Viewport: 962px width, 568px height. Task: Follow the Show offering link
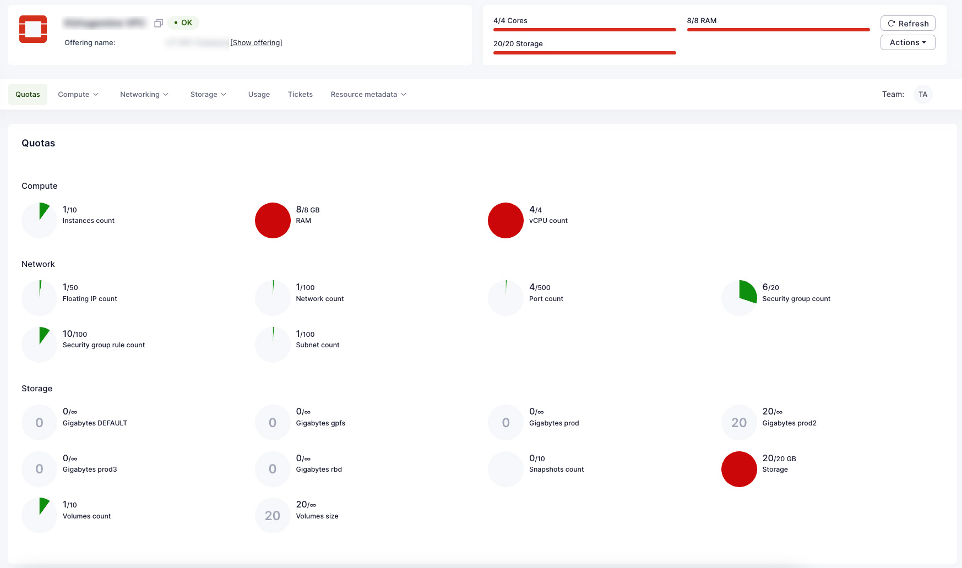point(256,43)
